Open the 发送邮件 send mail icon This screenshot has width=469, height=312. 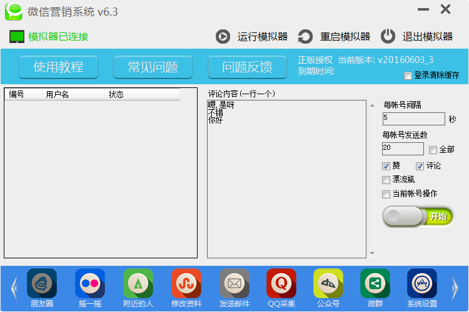(234, 284)
